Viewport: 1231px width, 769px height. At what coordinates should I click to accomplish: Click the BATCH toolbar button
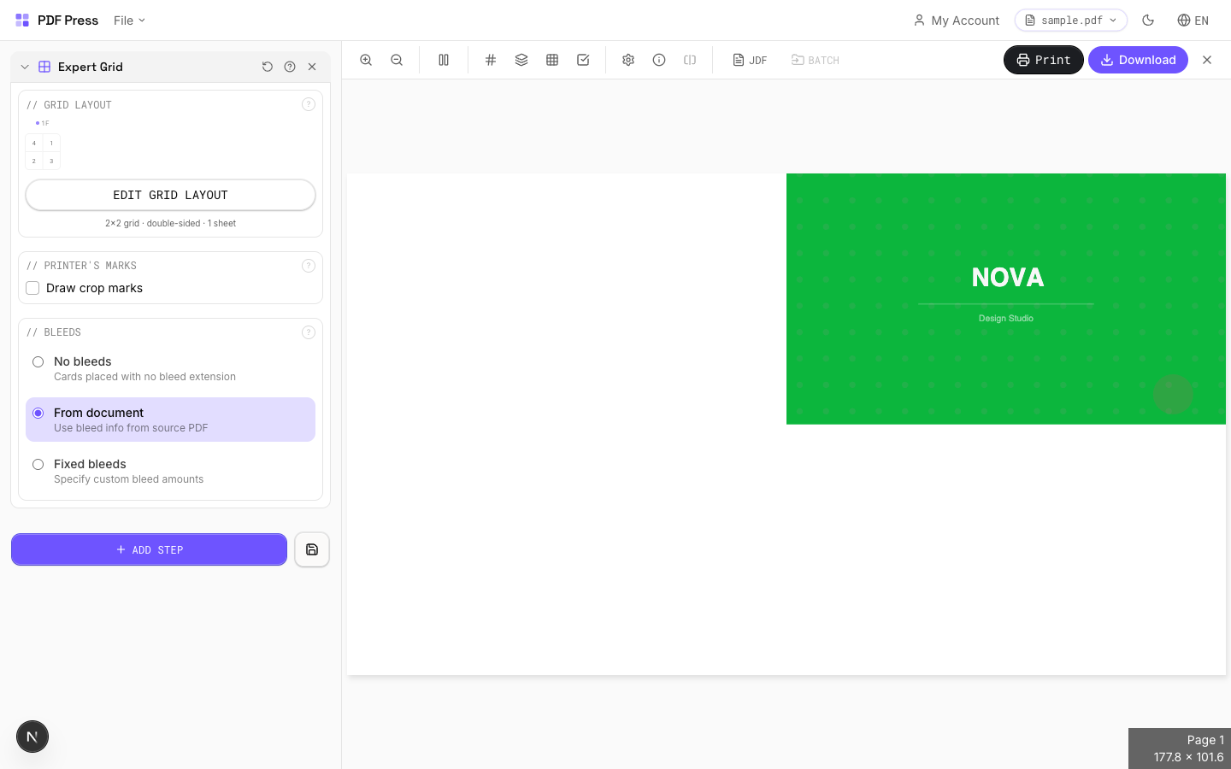coord(816,60)
